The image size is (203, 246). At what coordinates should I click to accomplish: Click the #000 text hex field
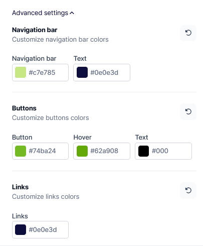163,151
